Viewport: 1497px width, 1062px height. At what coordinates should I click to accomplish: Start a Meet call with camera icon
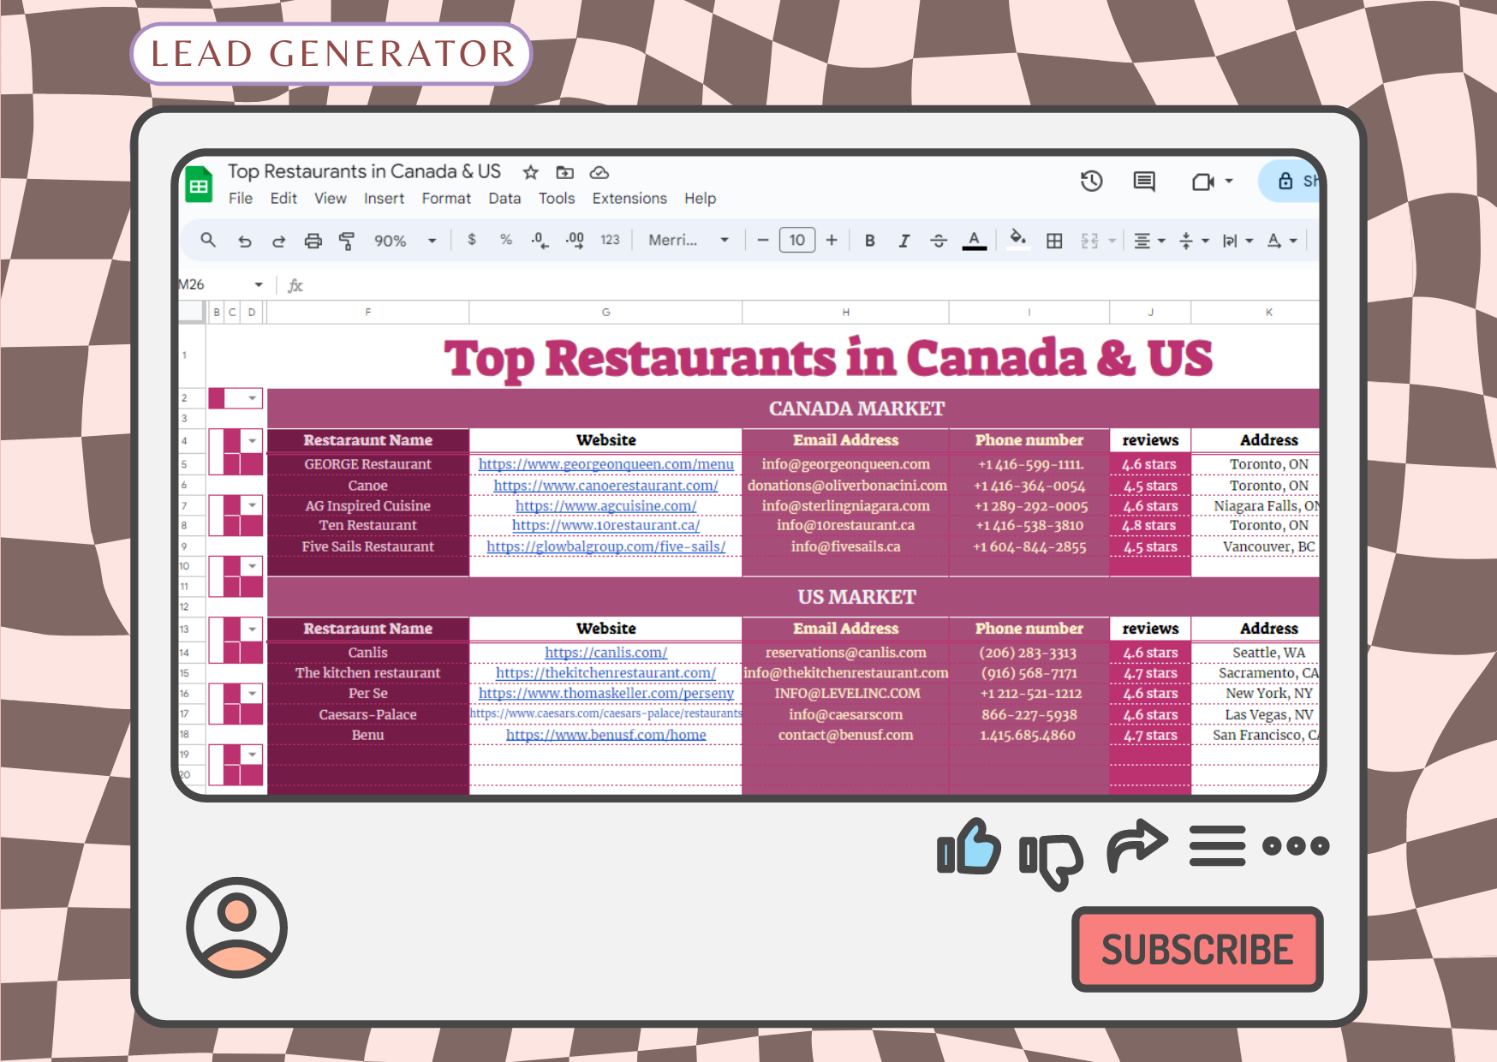(x=1203, y=182)
